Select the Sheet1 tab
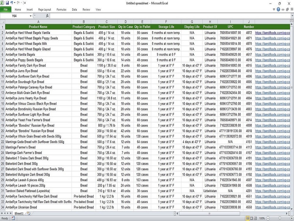This screenshot has height=221, width=294. [x=19, y=213]
